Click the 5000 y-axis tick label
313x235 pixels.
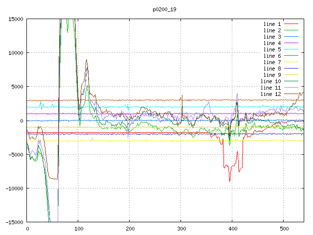[16, 87]
